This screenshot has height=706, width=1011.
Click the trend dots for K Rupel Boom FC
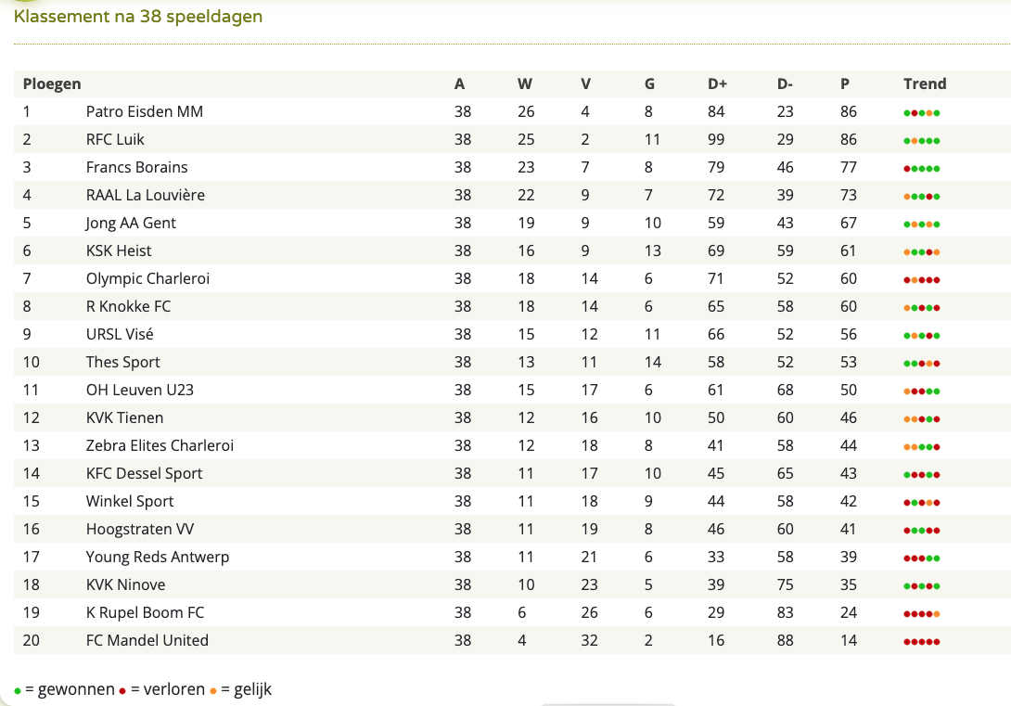(x=921, y=614)
